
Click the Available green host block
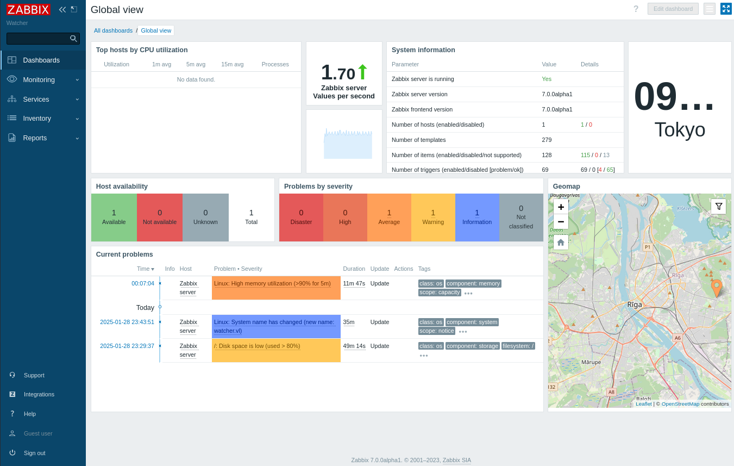[114, 218]
